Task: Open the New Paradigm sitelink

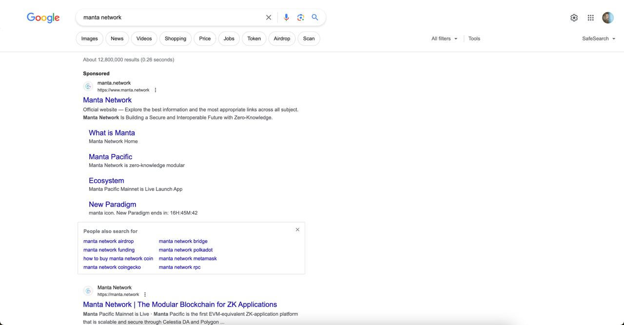Action: click(x=113, y=204)
